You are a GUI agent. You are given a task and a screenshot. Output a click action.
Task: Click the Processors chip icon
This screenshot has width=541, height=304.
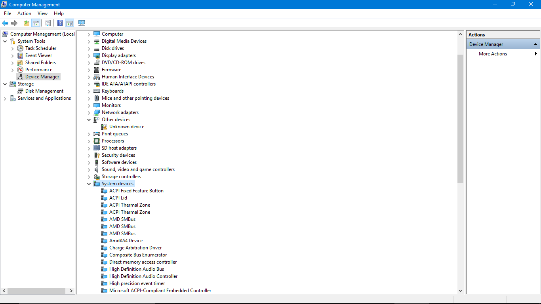pos(97,141)
